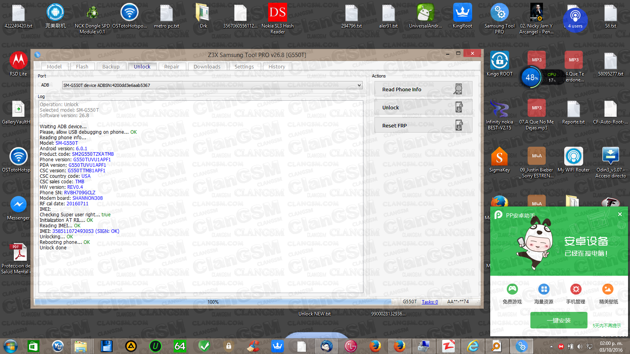630x354 pixels.
Task: Close the PP assistant popup
Action: pos(620,214)
